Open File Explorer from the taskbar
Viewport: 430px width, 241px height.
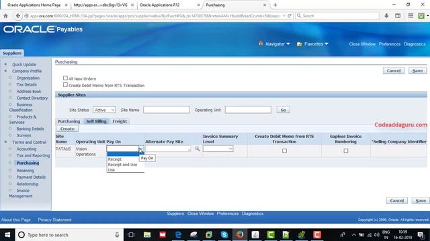pyautogui.click(x=147, y=235)
